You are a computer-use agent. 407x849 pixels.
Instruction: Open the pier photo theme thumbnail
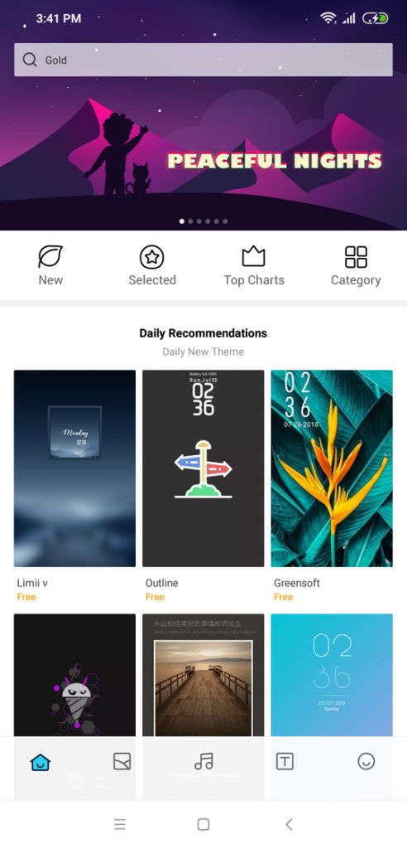203,675
